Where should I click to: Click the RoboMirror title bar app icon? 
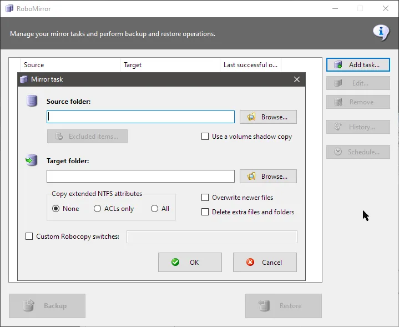pos(9,9)
